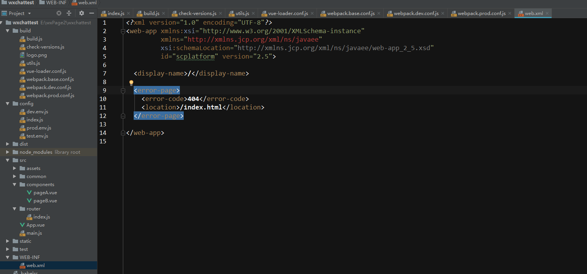This screenshot has width=587, height=274.
Task: Close the index.js editor tab
Action: click(x=128, y=13)
